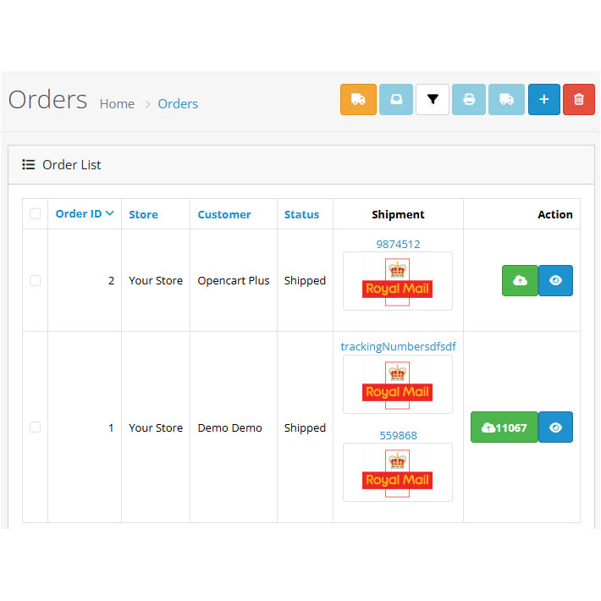Screen dimensions: 601x601
Task: Go to Home breadcrumb
Action: coord(117,104)
